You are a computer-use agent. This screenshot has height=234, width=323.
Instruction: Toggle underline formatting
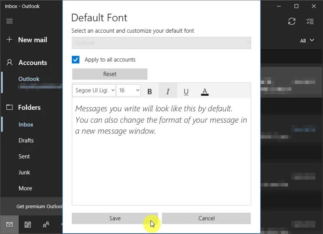tap(186, 91)
